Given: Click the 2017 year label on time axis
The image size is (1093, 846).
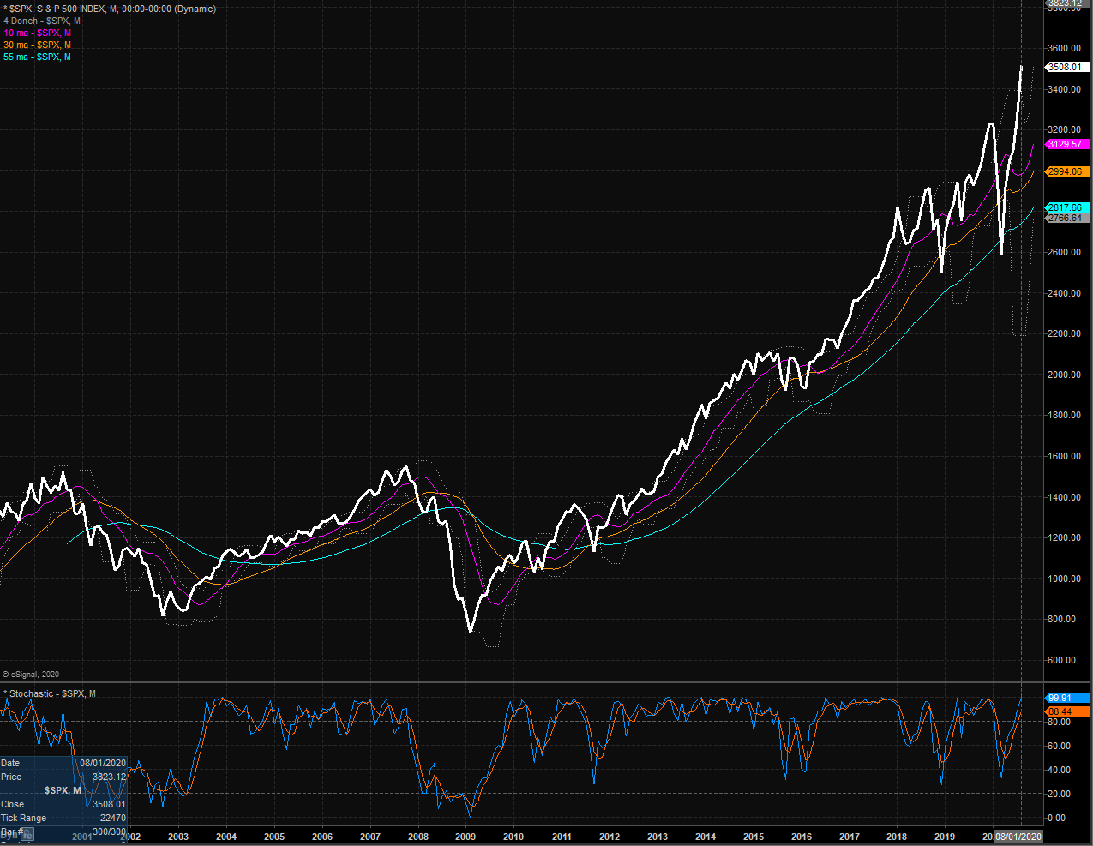Looking at the screenshot, I should (x=850, y=837).
